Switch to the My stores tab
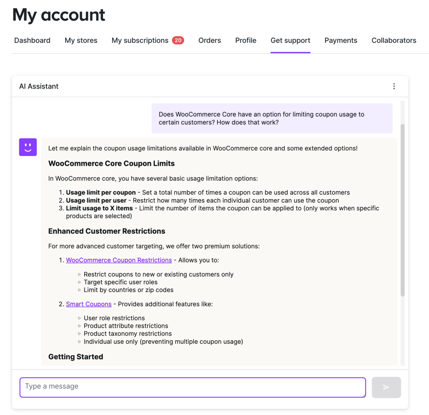This screenshot has width=429, height=415. point(81,40)
